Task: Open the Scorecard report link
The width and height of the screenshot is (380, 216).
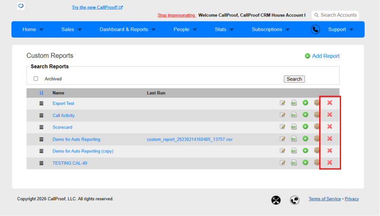Action: (x=62, y=127)
